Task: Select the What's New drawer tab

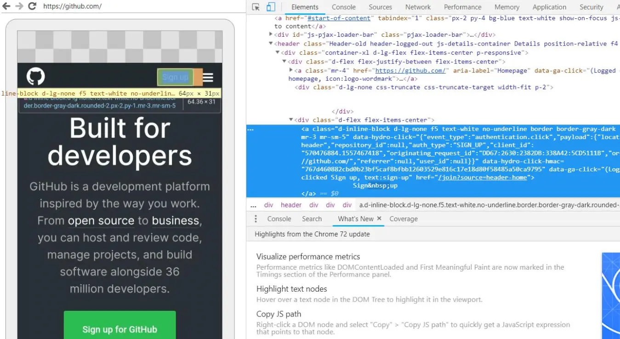Action: 355,219
